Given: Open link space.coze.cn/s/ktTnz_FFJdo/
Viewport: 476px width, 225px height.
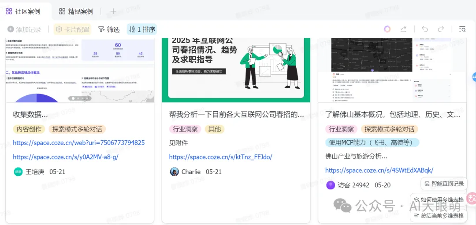Looking at the screenshot, I should pyautogui.click(x=220, y=157).
